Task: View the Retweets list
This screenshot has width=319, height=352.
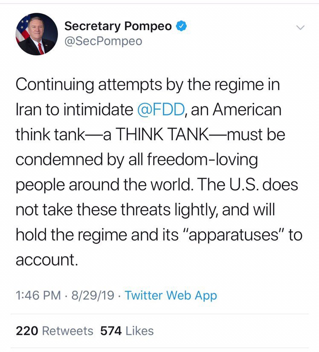Action: click(x=67, y=331)
